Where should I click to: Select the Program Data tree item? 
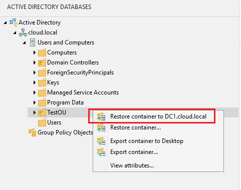pos(65,102)
